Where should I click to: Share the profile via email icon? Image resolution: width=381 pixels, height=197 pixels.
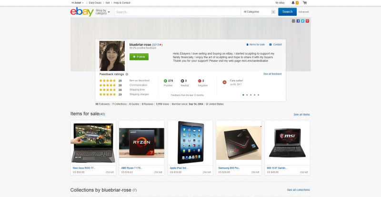click(293, 21)
